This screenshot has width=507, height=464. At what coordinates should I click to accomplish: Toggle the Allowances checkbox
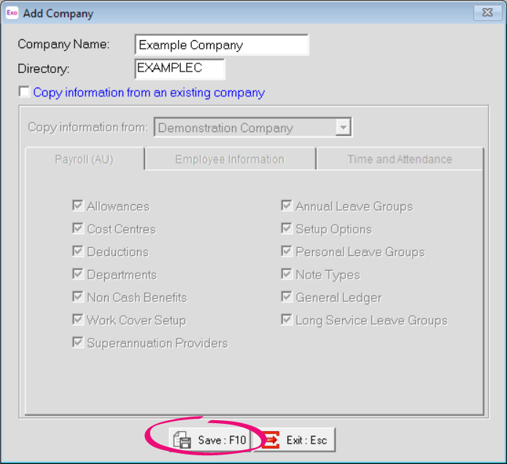77,206
